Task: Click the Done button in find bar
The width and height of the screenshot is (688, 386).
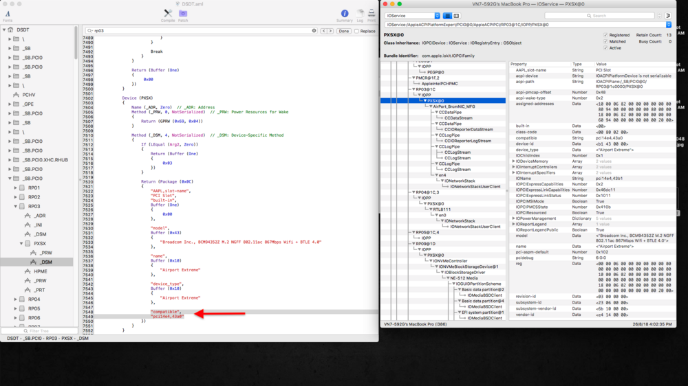Action: click(x=343, y=31)
